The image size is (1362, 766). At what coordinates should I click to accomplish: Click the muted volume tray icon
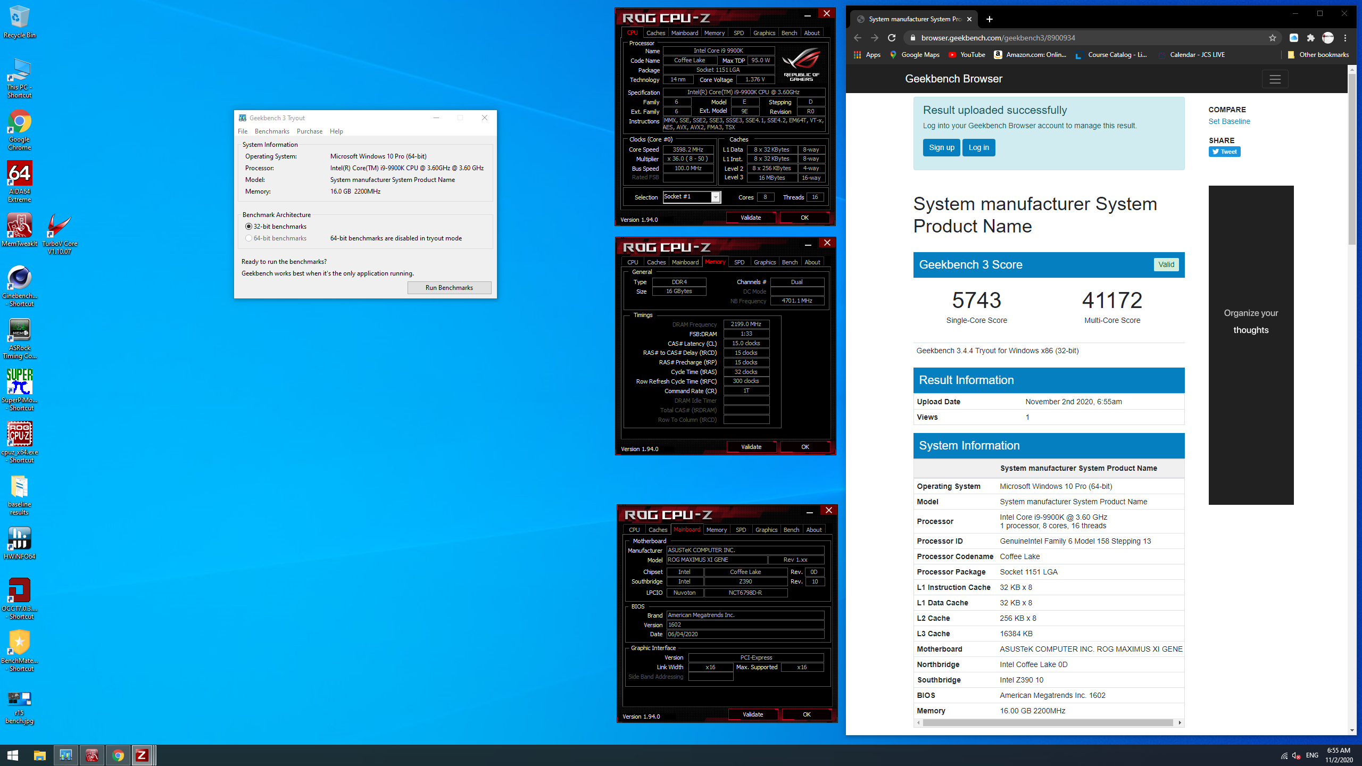tap(1297, 755)
